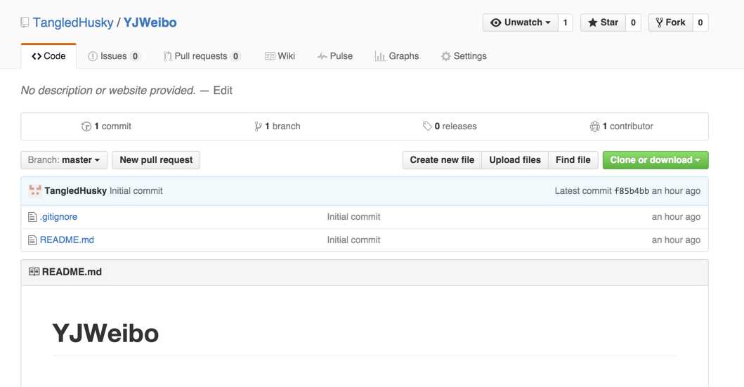Click the YJWeibo heading in README
744x387 pixels.
(x=105, y=333)
